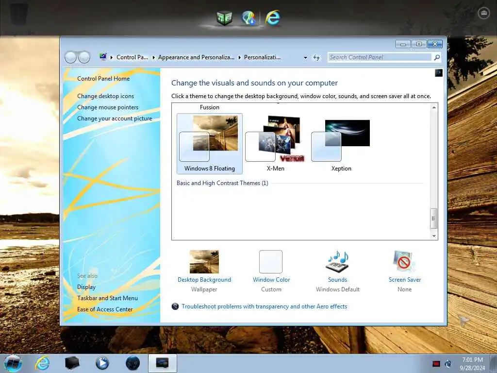Image resolution: width=497 pixels, height=373 pixels.
Task: Click the address bar Refresh button
Action: tap(316, 58)
